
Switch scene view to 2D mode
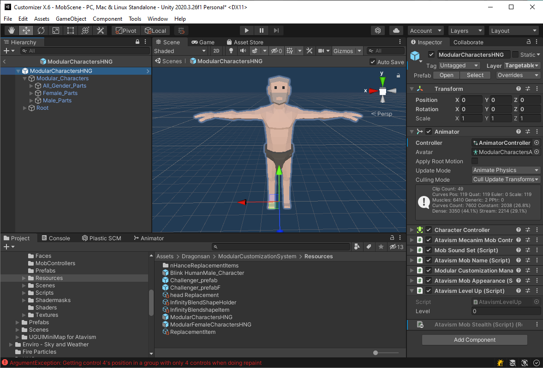point(217,51)
